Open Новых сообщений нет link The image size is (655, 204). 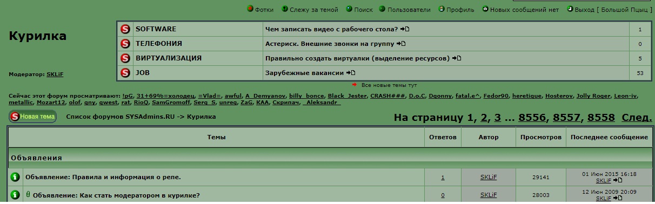525,10
